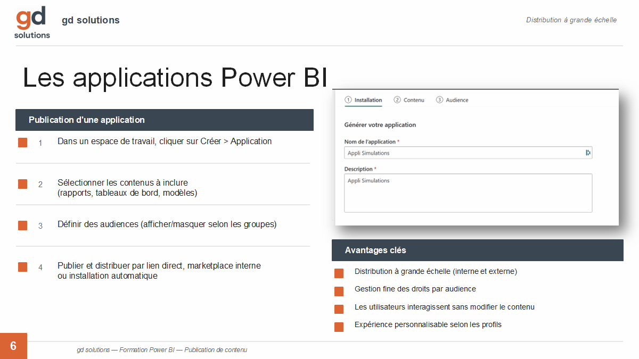
Task: Click the bullet next to 'Les utilisateurs interagissent'
Action: pos(339,310)
